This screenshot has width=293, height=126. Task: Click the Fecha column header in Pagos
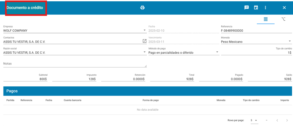tap(49, 100)
